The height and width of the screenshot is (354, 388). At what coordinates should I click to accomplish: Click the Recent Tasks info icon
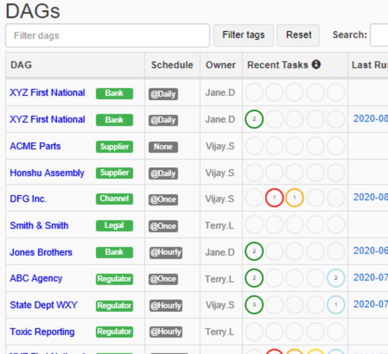pos(316,64)
